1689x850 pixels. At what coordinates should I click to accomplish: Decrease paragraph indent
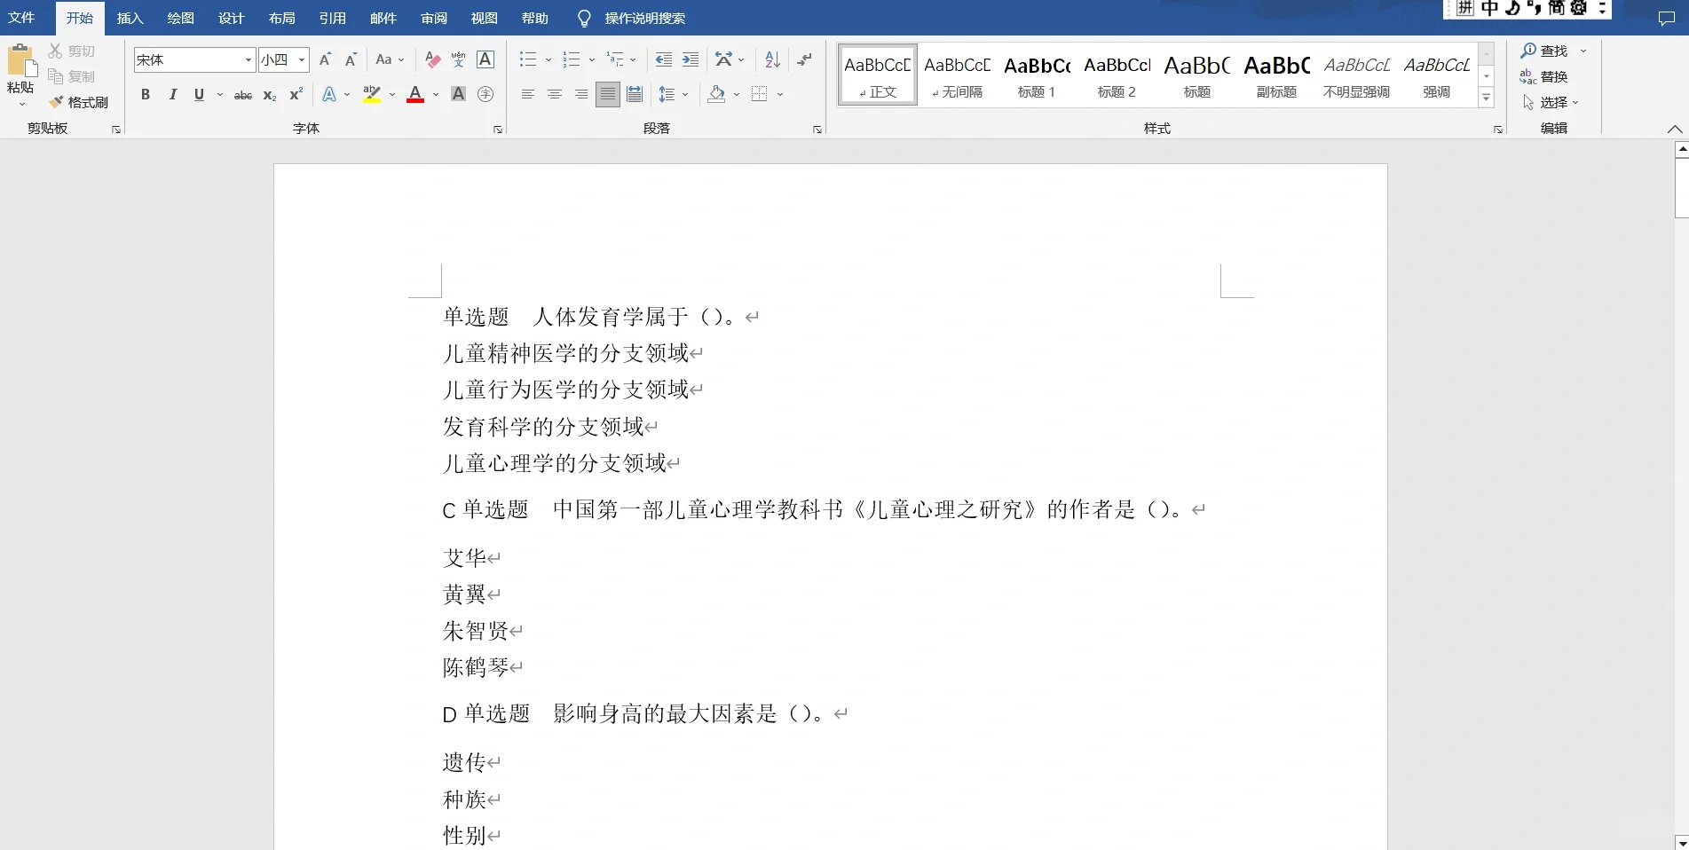(x=663, y=59)
